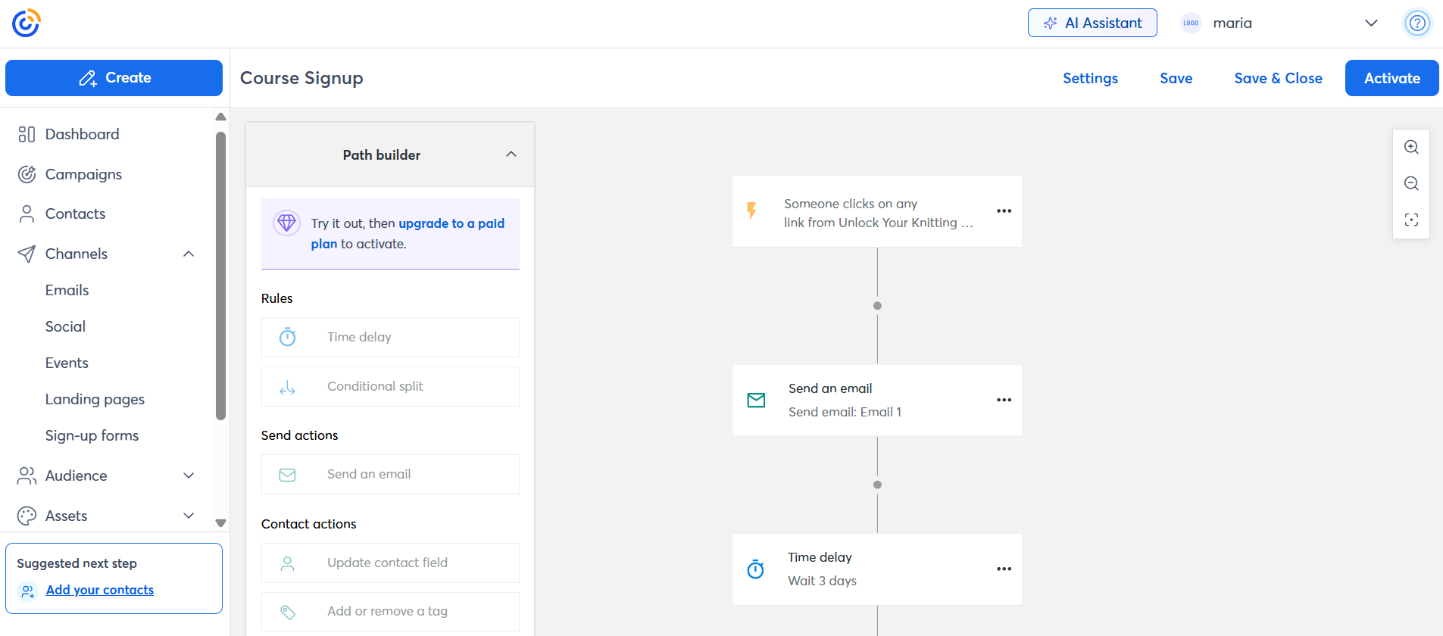This screenshot has height=636, width=1443.
Task: Open options menu for Send an email step
Action: click(x=1004, y=400)
